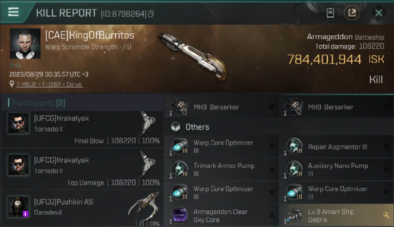Copy the kill report ID
Screen dimensions: 394x227
151,14
